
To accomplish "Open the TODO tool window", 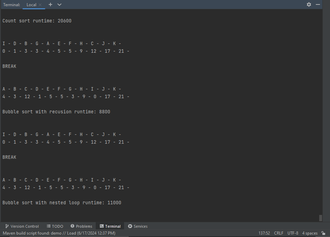I will coord(55,226).
